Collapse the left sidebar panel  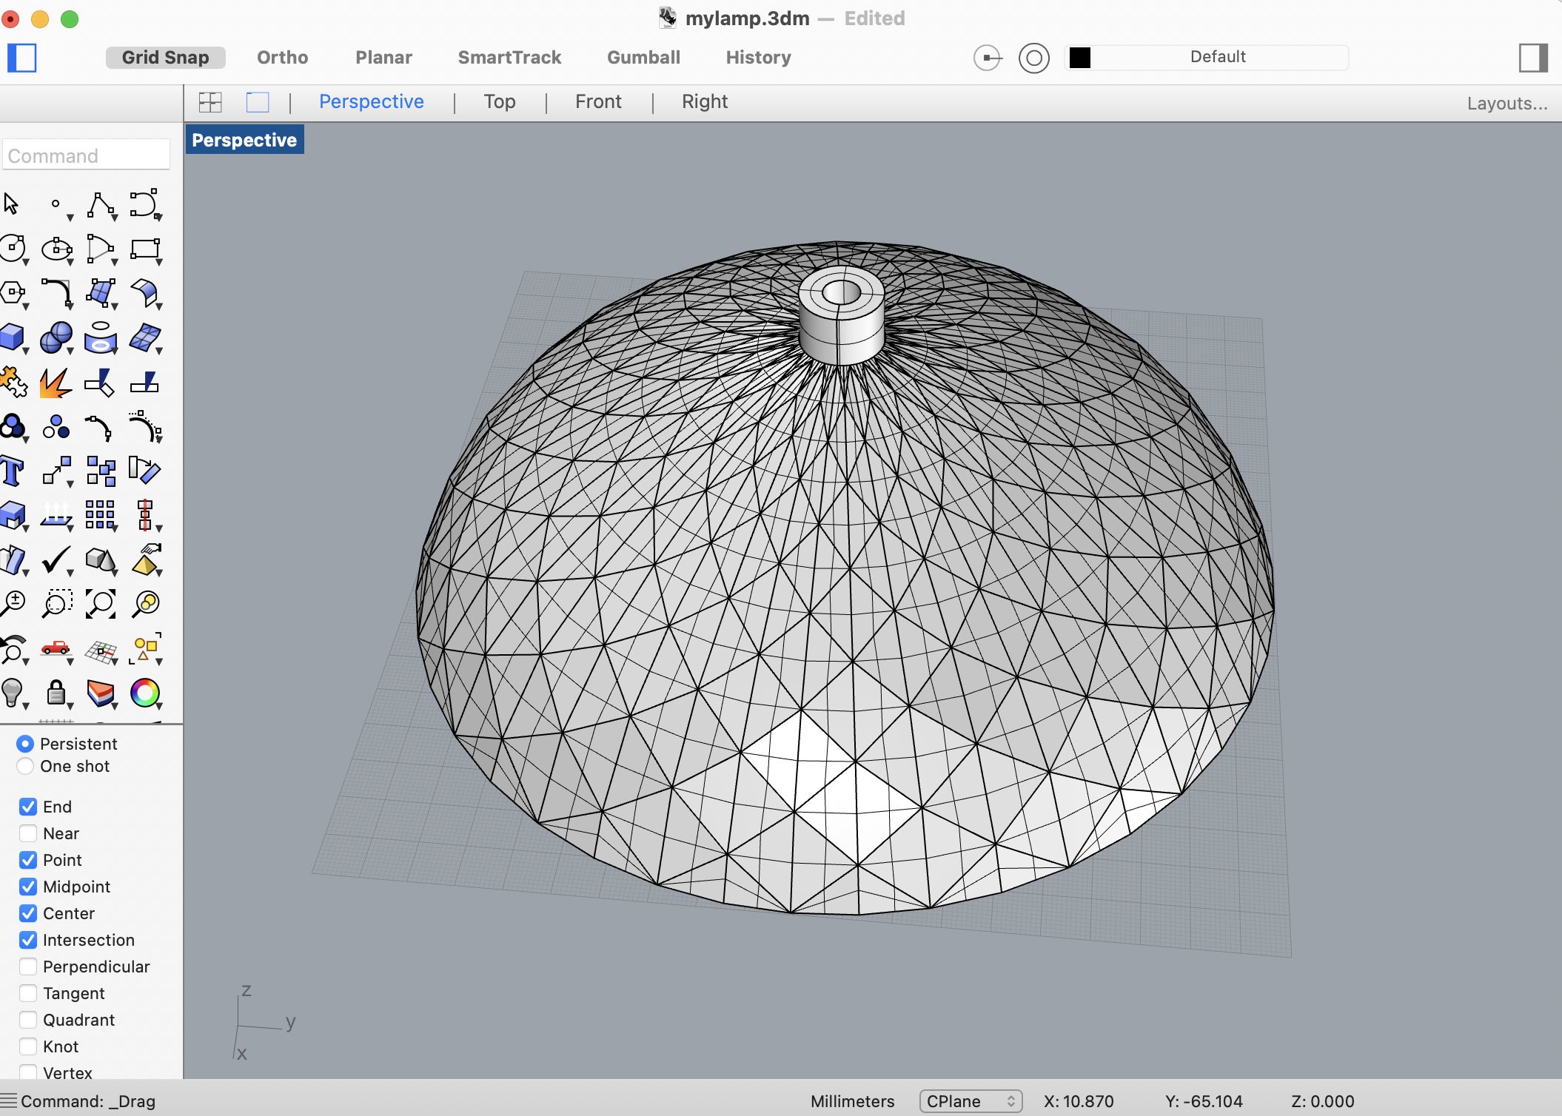tap(22, 58)
